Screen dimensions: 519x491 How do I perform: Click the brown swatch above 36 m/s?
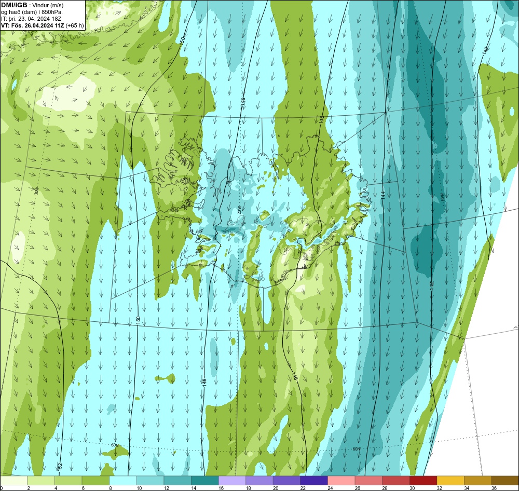[505, 481]
